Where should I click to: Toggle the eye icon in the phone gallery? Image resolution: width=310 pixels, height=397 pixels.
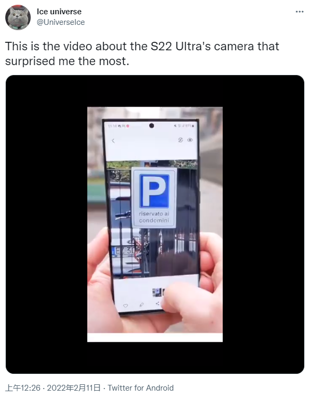[190, 140]
